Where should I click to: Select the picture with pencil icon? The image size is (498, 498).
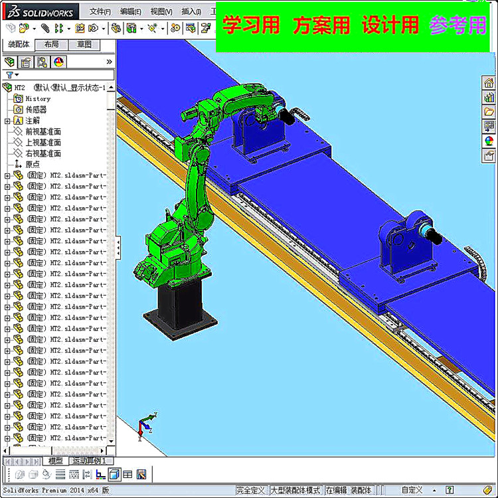(x=141, y=475)
